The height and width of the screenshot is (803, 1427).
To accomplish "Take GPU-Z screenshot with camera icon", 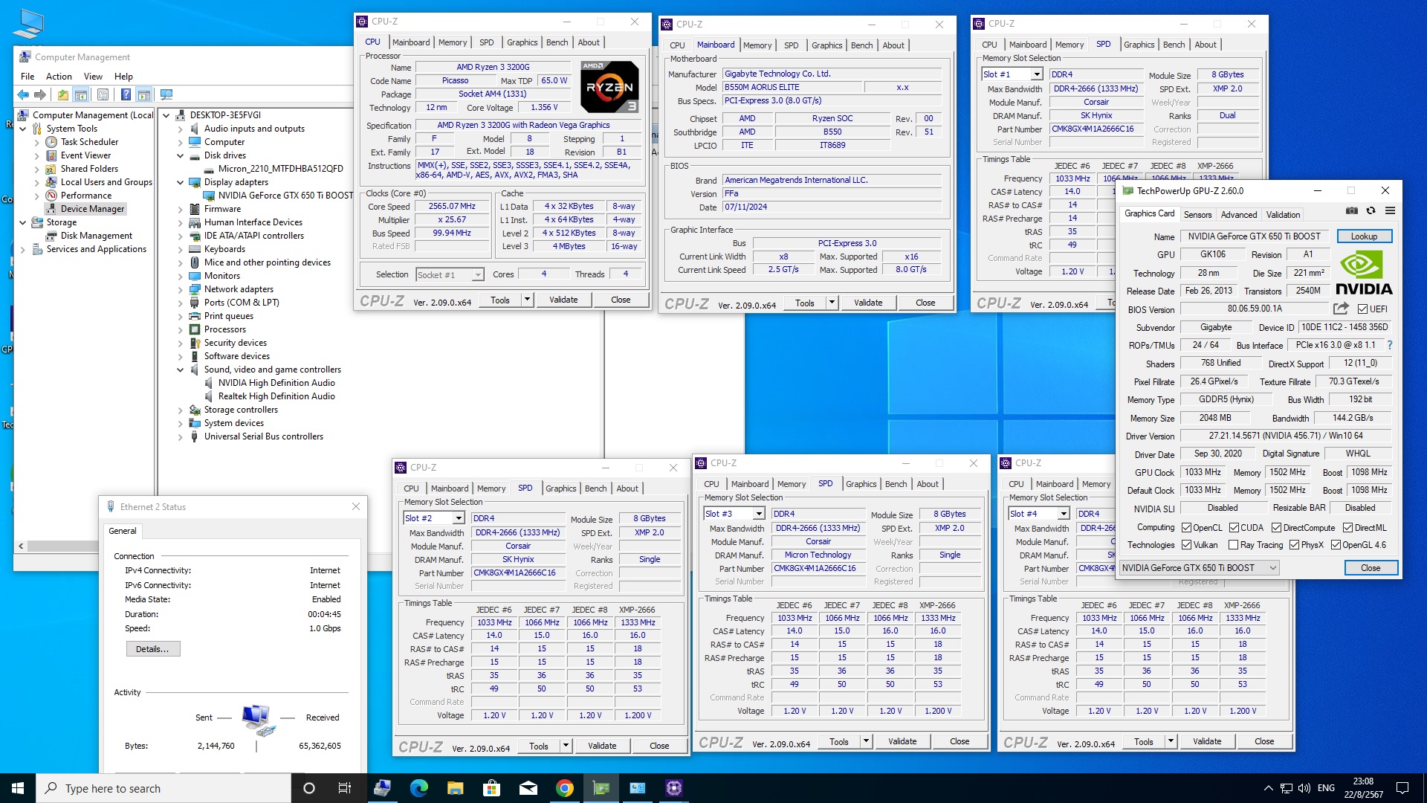I will coord(1352,211).
